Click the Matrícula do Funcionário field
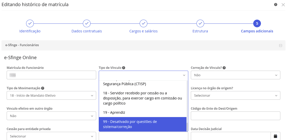This screenshot has height=140, width=287. (51, 75)
